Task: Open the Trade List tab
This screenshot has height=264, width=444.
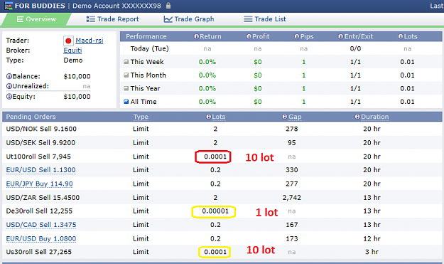Action: pos(265,19)
